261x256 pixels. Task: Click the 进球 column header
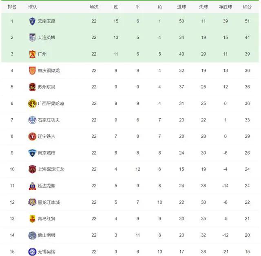pos(181,7)
